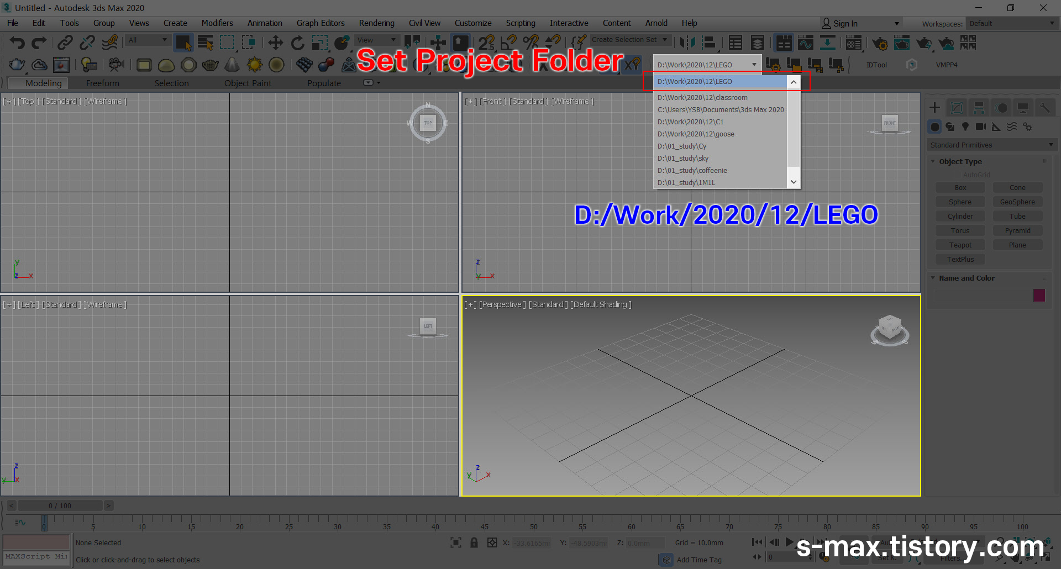Click the Undo arrow icon
Image resolution: width=1061 pixels, height=569 pixels.
tap(18, 43)
